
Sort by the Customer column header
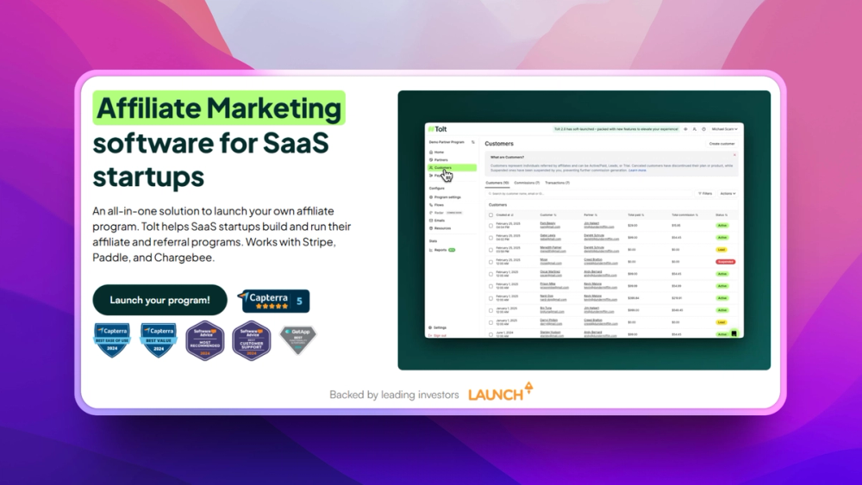(548, 215)
